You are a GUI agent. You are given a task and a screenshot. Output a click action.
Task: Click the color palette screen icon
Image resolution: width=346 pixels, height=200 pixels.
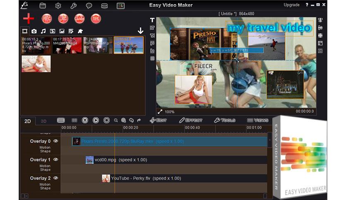point(120,6)
